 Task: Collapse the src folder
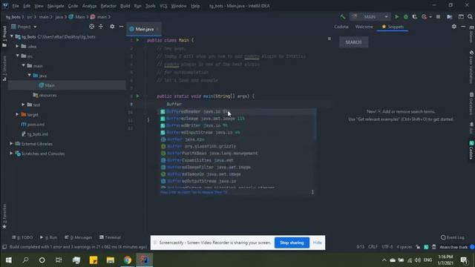(17, 56)
